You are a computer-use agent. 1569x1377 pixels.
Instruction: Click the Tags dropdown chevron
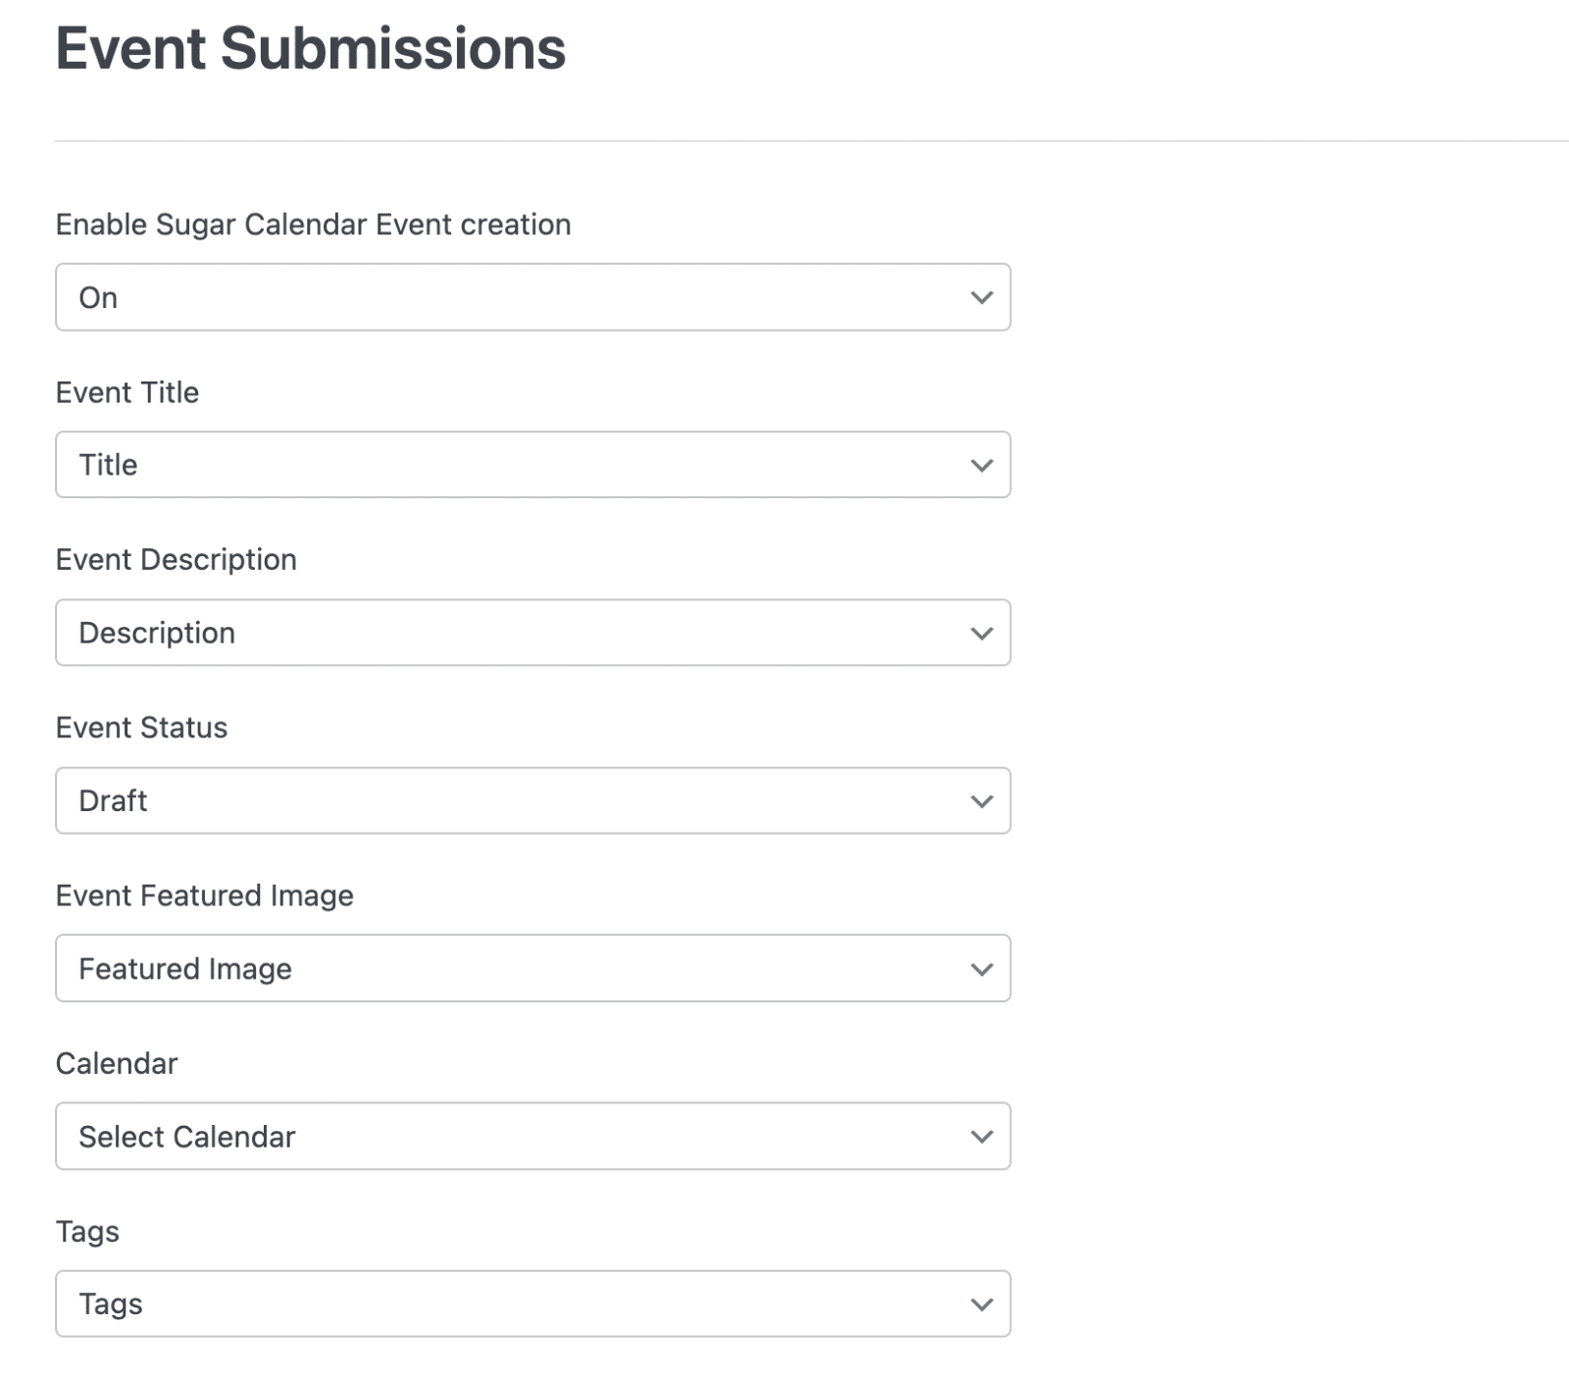click(982, 1304)
